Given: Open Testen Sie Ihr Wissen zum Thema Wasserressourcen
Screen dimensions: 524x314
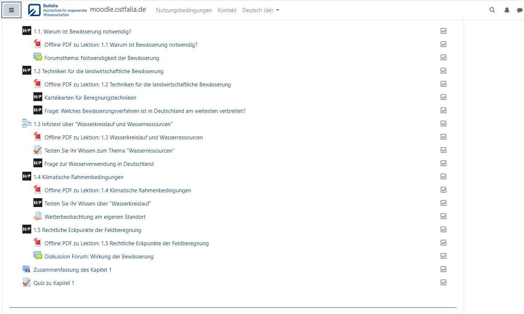Looking at the screenshot, I should click(109, 151).
